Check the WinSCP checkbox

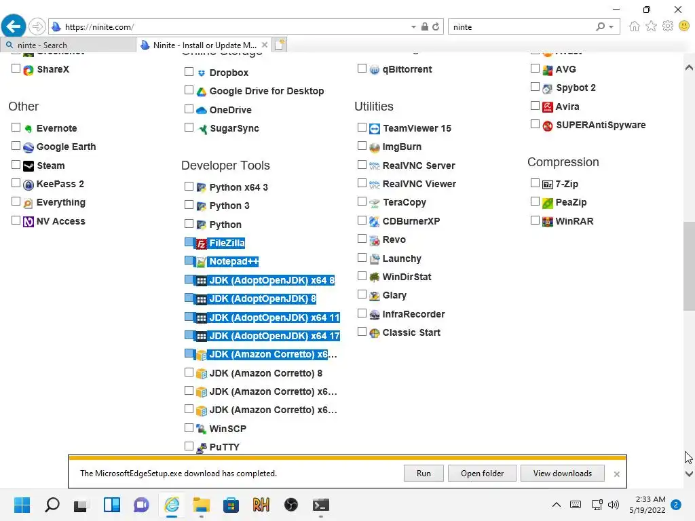pos(189,428)
